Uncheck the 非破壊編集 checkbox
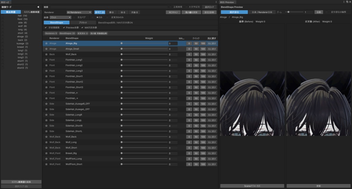The image size is (352, 189). (x=46, y=27)
